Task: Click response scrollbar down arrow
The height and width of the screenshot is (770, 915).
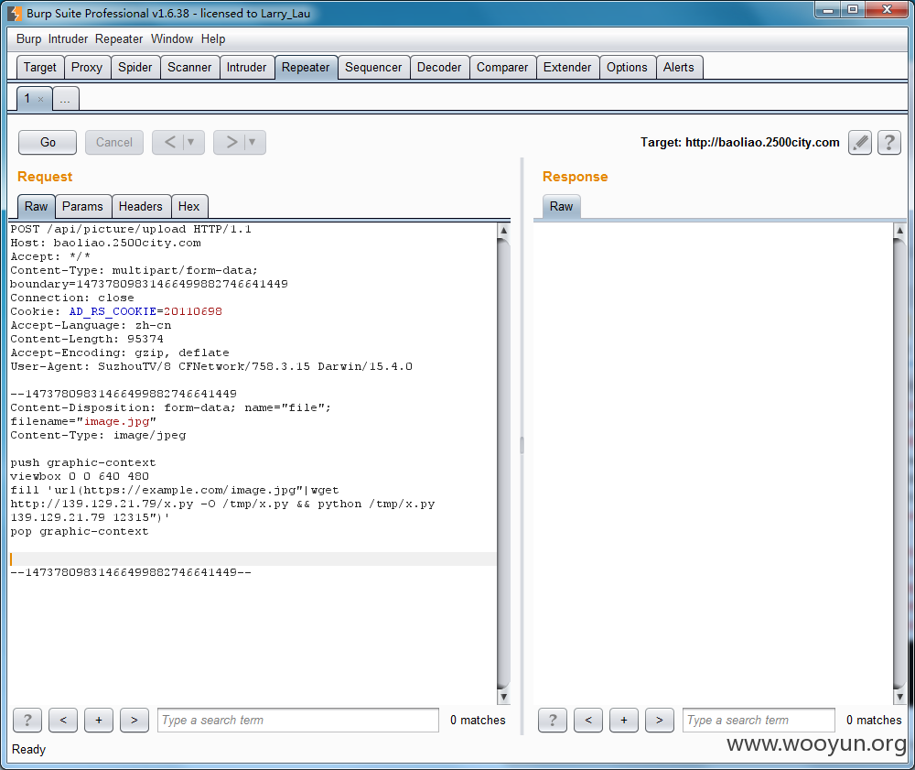Action: (x=899, y=697)
